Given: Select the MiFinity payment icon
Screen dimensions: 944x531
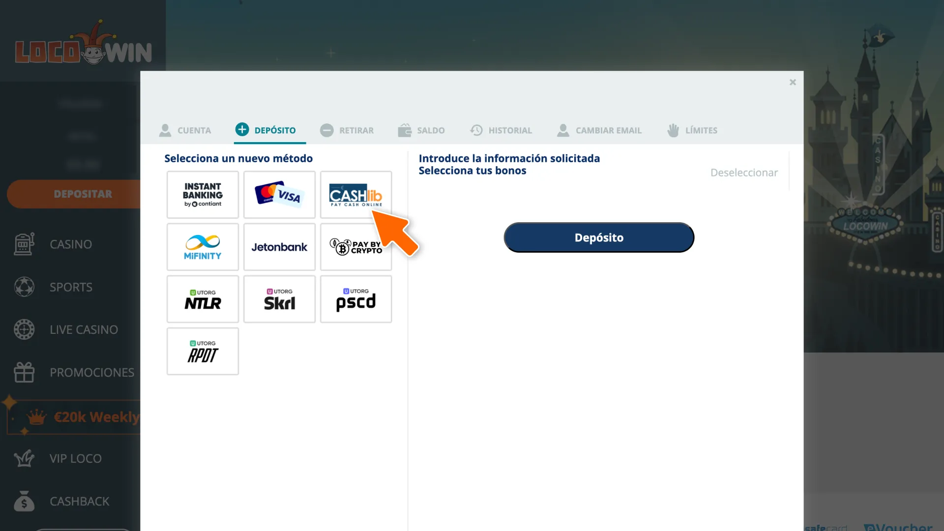Looking at the screenshot, I should click(x=203, y=247).
